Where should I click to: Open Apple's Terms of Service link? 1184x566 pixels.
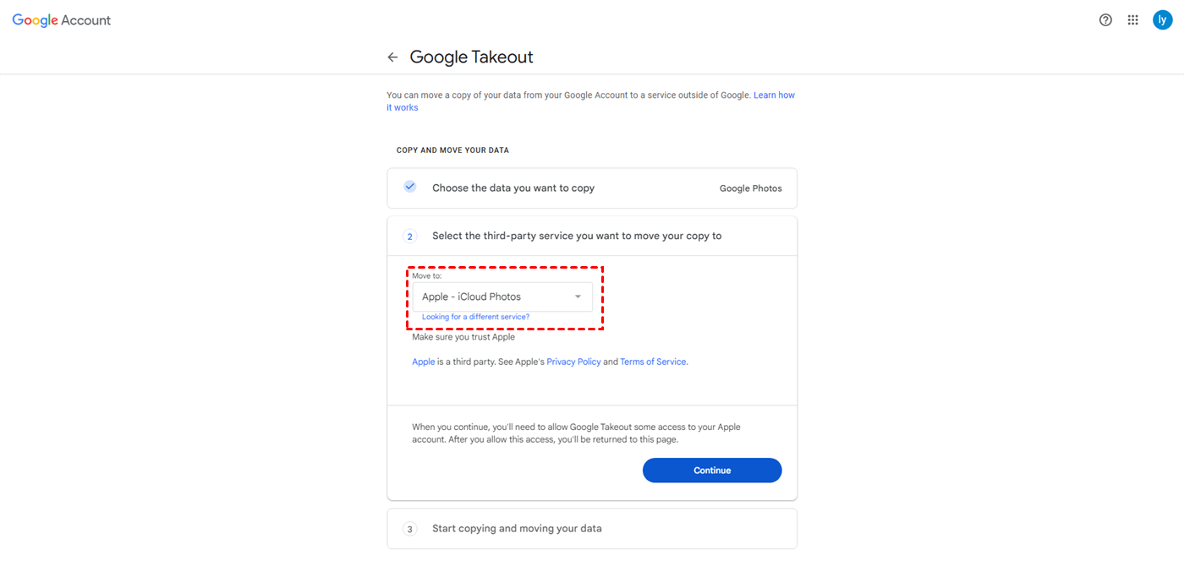pos(653,362)
